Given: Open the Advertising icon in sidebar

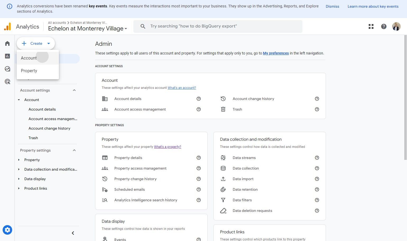Looking at the screenshot, I should tap(7, 81).
